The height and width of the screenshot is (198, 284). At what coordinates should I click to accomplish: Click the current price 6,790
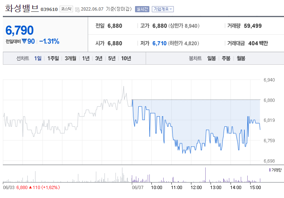20,30
